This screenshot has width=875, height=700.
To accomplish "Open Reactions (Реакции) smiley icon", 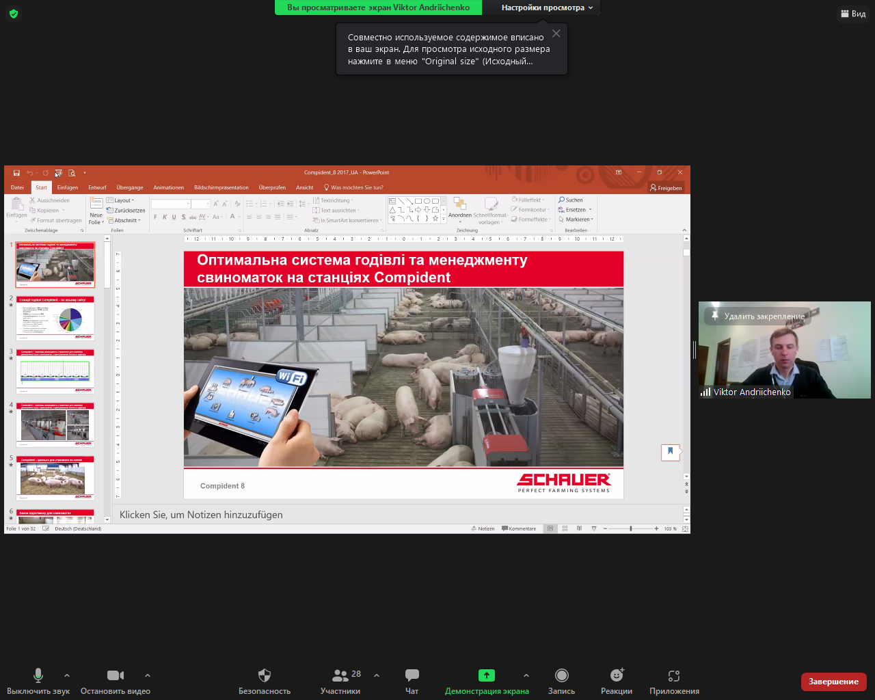I will [x=617, y=675].
